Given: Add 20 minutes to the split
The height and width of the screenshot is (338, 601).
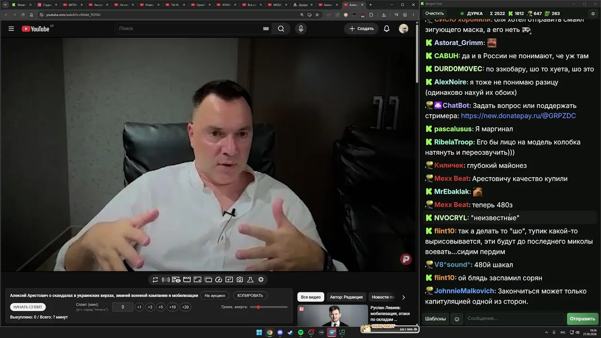Looking at the screenshot, I should pyautogui.click(x=185, y=307).
